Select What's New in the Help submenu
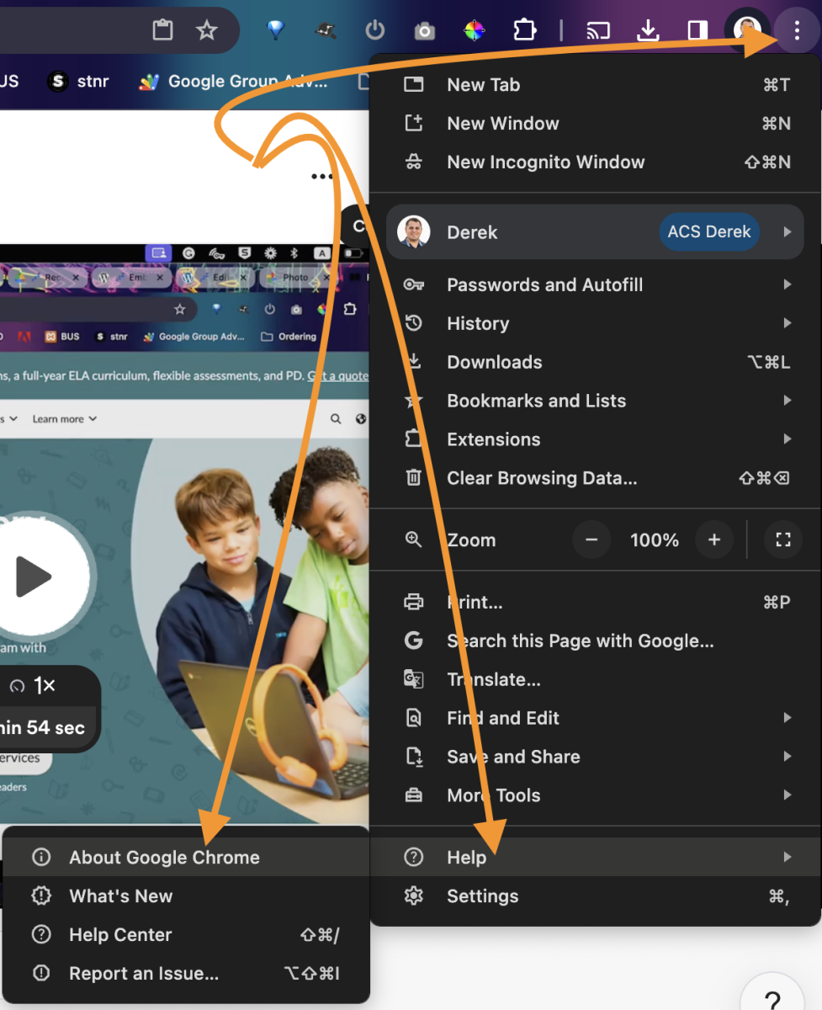The image size is (822, 1010). point(186,896)
